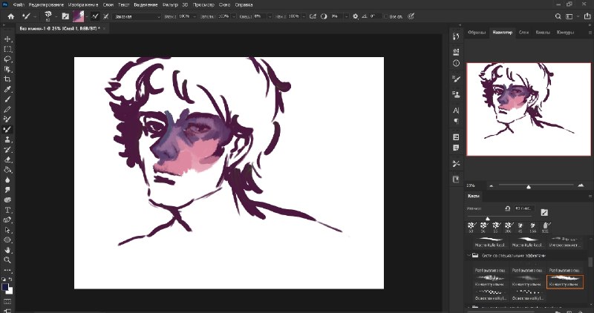Select the Eyedropper tool
Viewport: 594px width, 313px height.
7,89
